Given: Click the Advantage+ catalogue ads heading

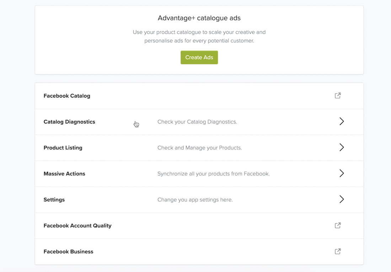Looking at the screenshot, I should (x=199, y=18).
